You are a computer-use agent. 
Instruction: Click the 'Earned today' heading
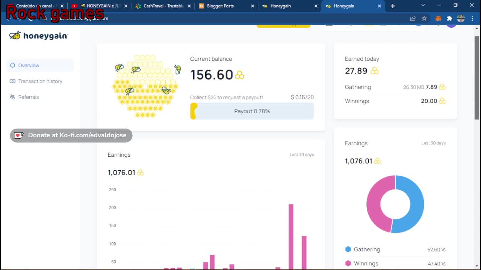point(362,59)
